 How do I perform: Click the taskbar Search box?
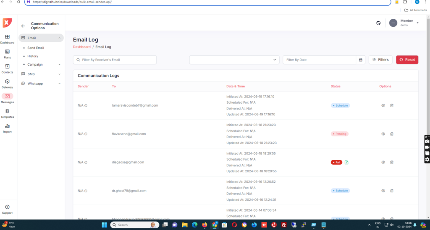point(134,225)
